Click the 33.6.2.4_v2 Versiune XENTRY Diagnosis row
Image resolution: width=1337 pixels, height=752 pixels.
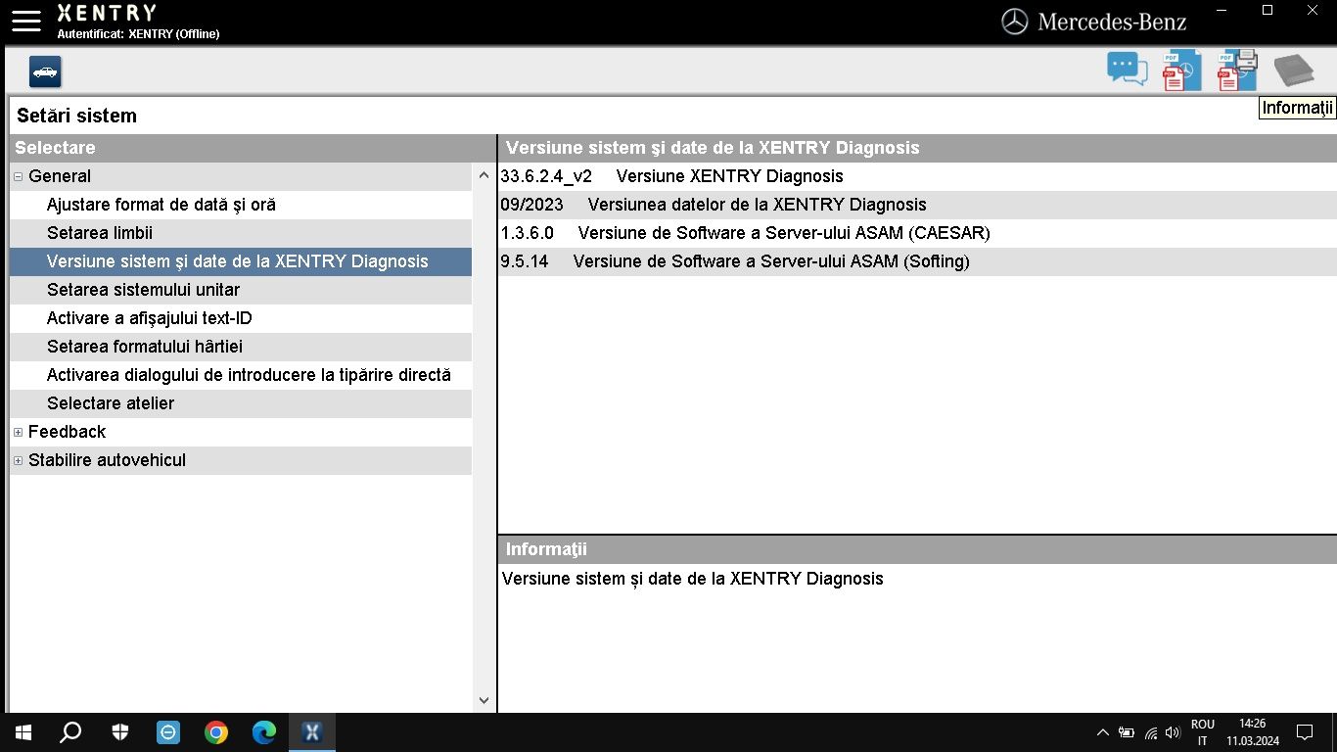coord(917,176)
